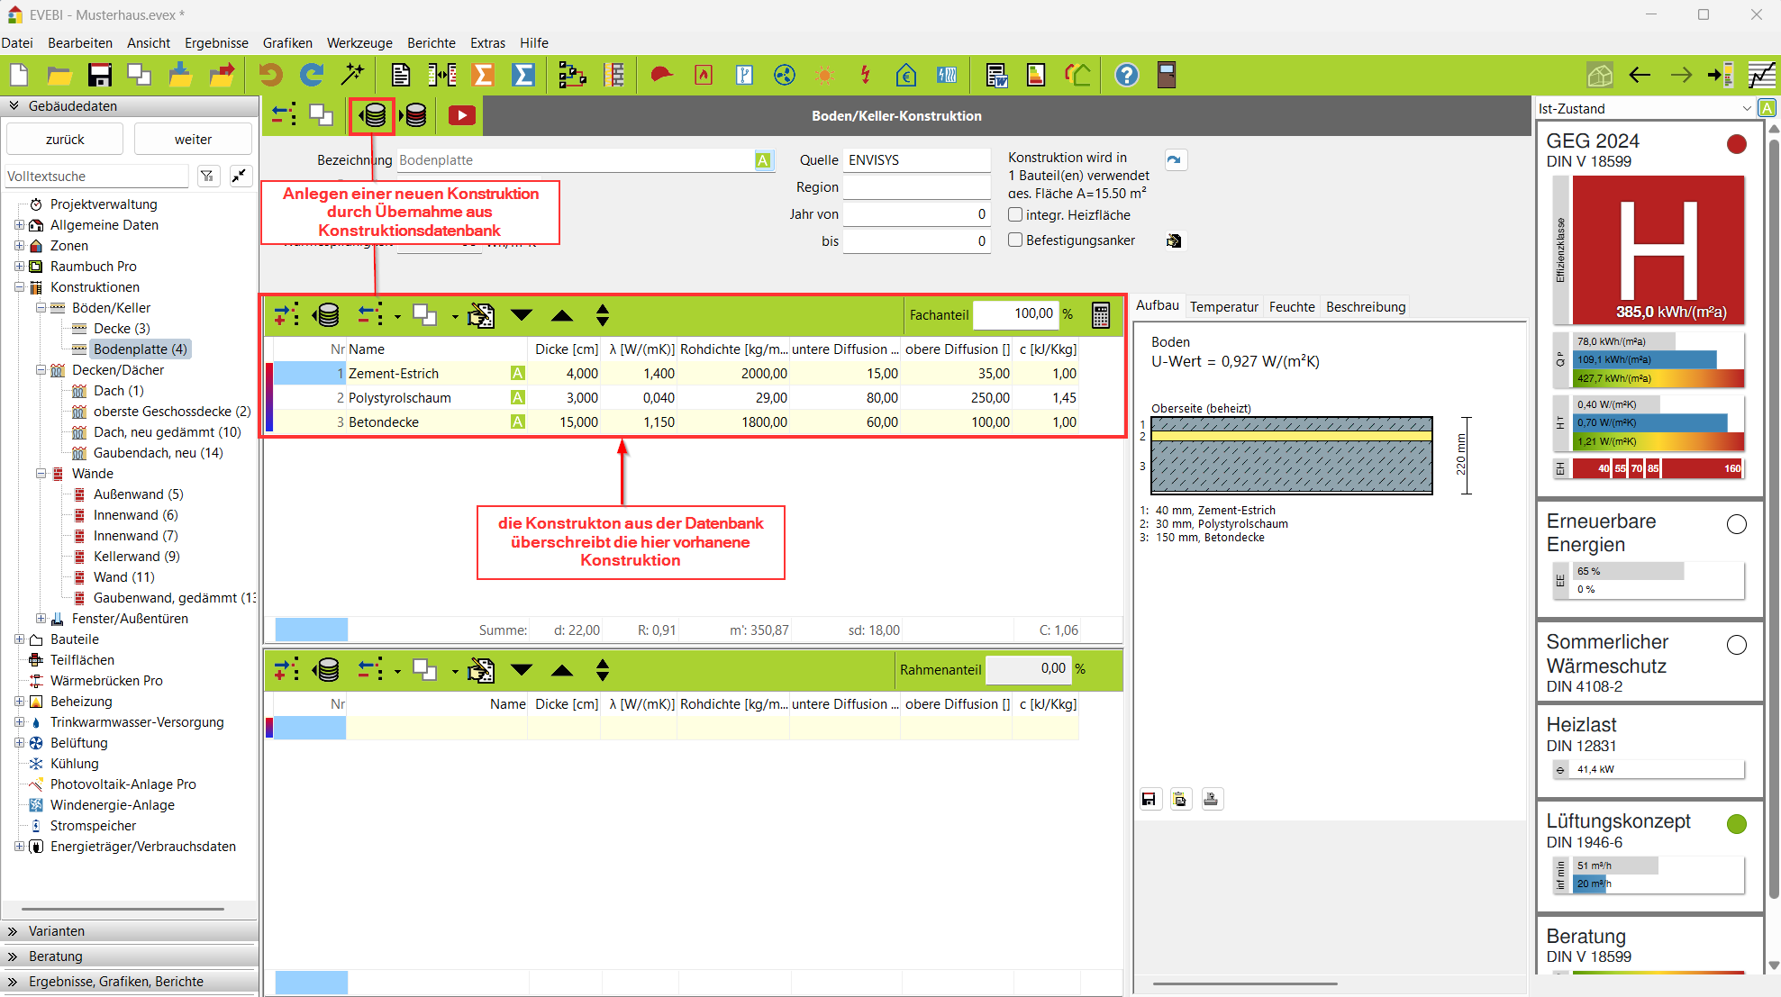Open the blue fan ventilation icon
1781x997 pixels.
(785, 76)
